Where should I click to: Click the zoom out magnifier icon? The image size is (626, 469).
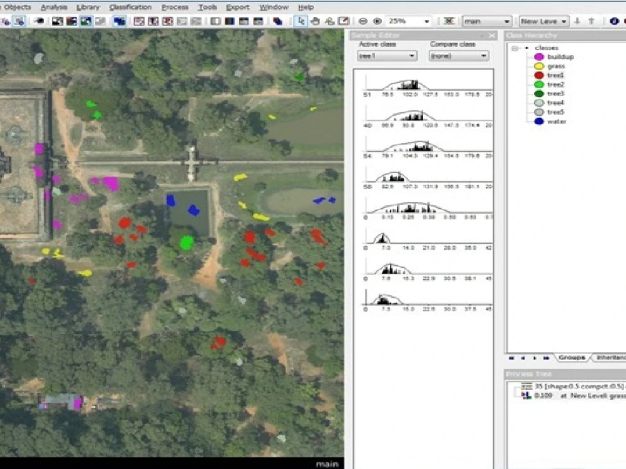click(363, 21)
